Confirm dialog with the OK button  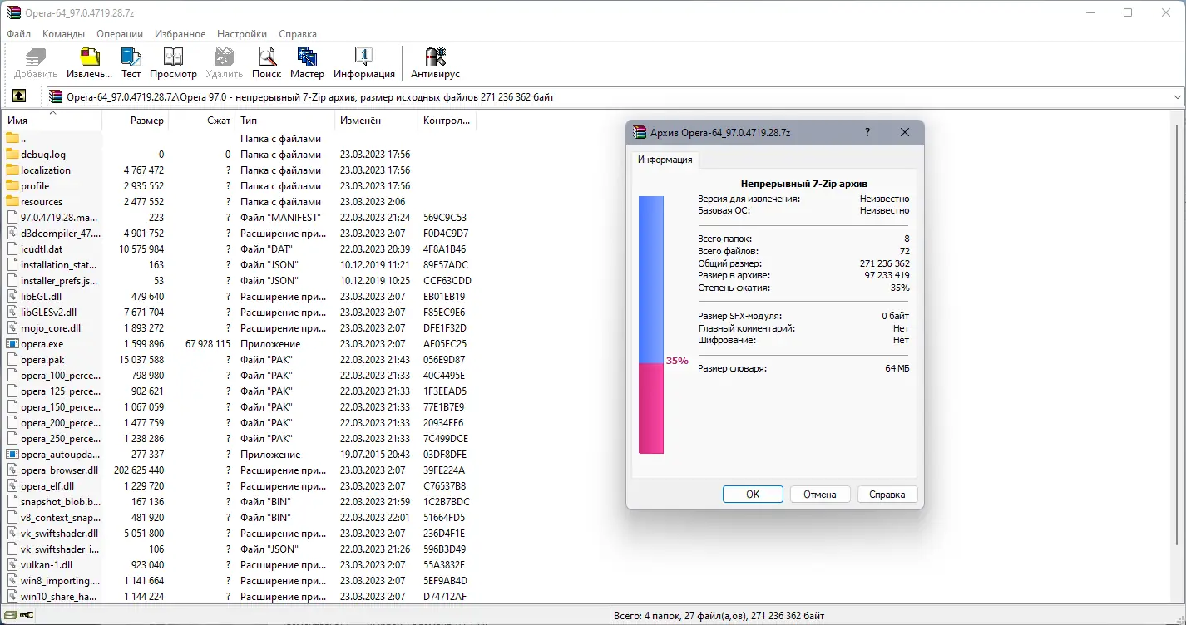752,494
